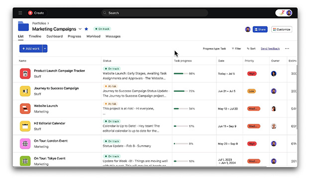Expand the Add work dropdown arrow
310x180 pixels.
click(45, 49)
